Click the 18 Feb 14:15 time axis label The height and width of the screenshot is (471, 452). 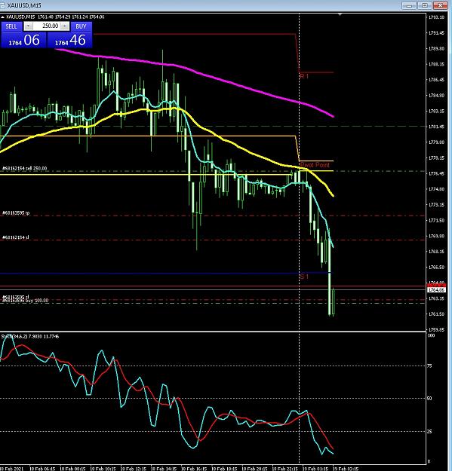165,469
